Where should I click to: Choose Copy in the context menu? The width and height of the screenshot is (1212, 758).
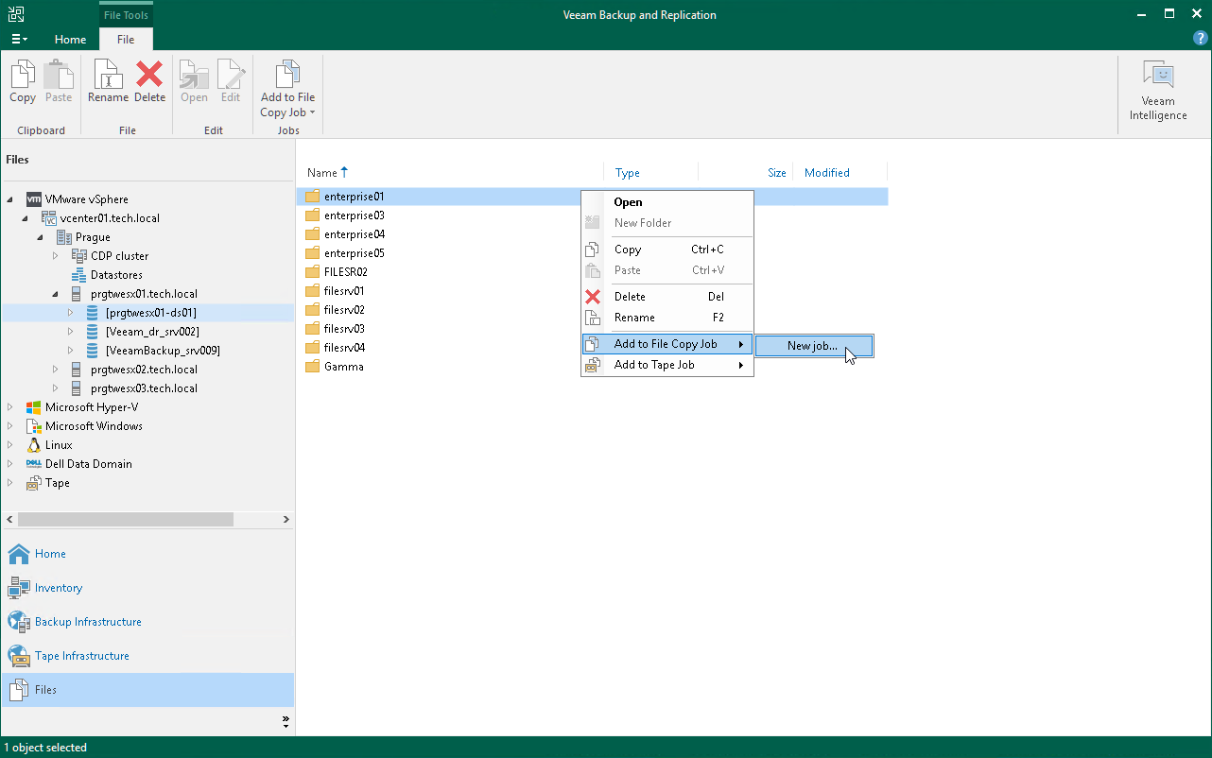click(x=667, y=250)
